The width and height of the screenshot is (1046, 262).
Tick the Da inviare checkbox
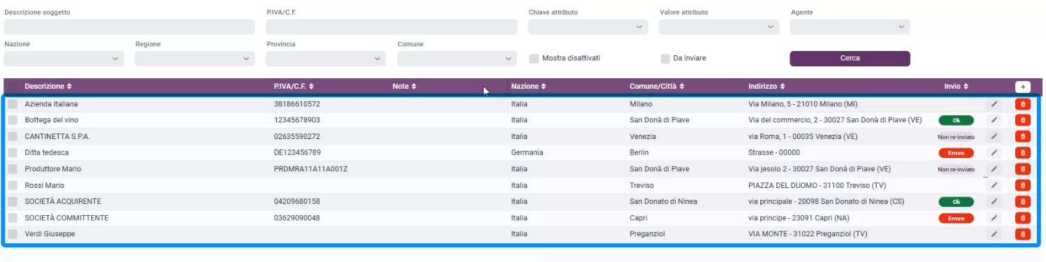[665, 58]
